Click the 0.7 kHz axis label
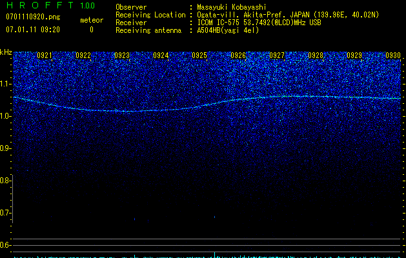The height and width of the screenshot is (258, 406). (6, 213)
